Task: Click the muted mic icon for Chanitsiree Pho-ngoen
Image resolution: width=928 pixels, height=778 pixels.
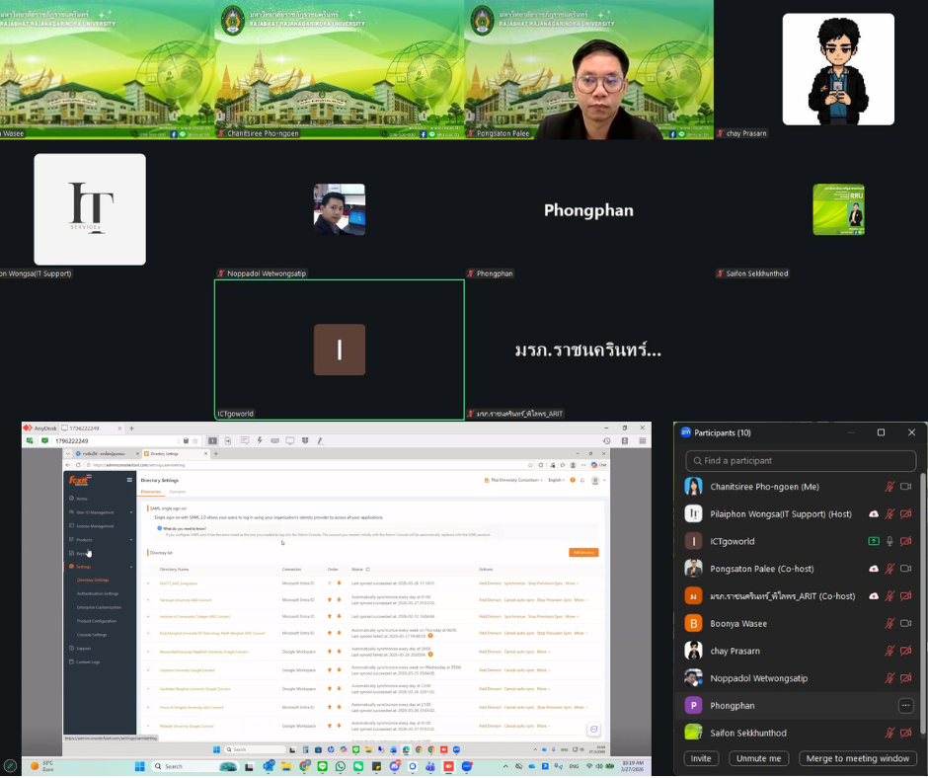Action: tap(889, 487)
